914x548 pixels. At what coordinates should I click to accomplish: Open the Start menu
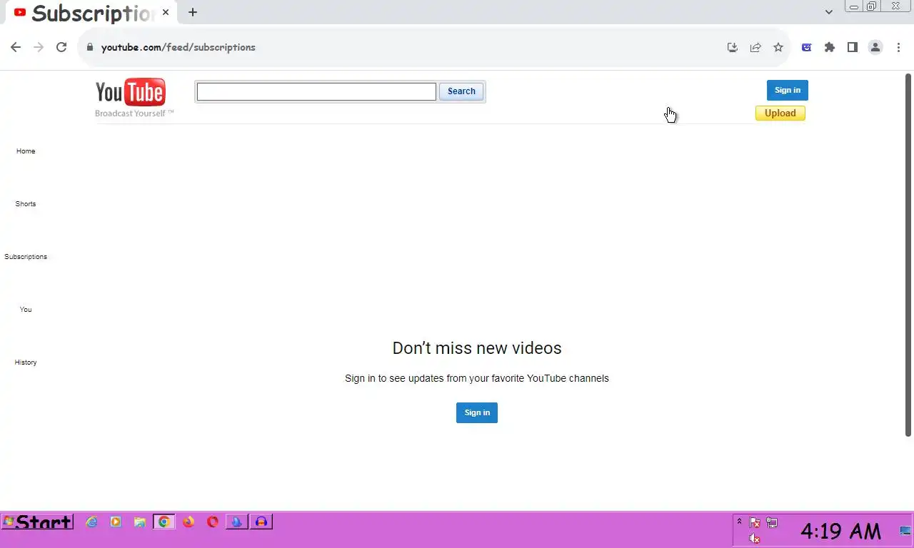coord(37,522)
